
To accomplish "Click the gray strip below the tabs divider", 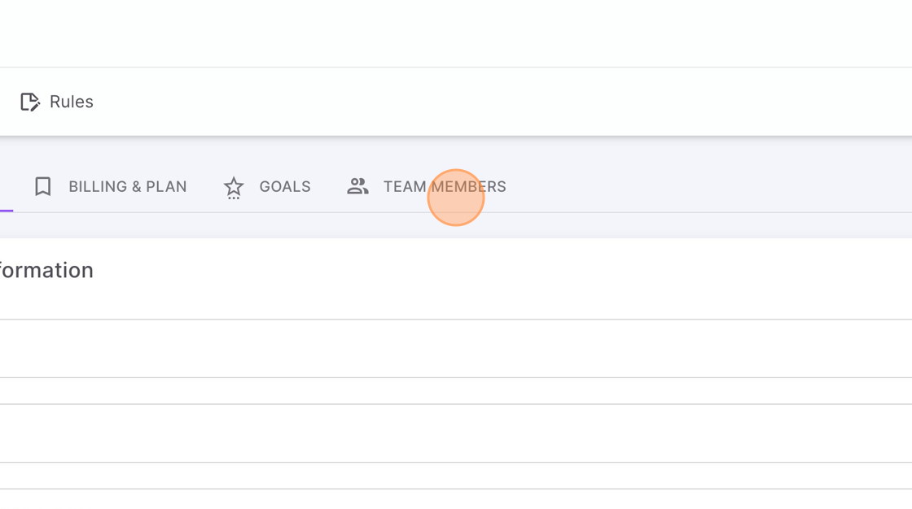I will (456, 225).
